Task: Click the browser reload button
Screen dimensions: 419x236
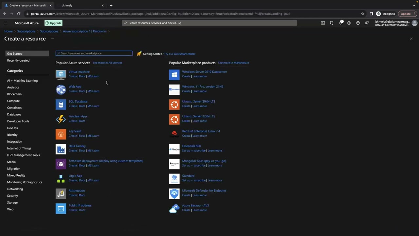Action: point(19,14)
